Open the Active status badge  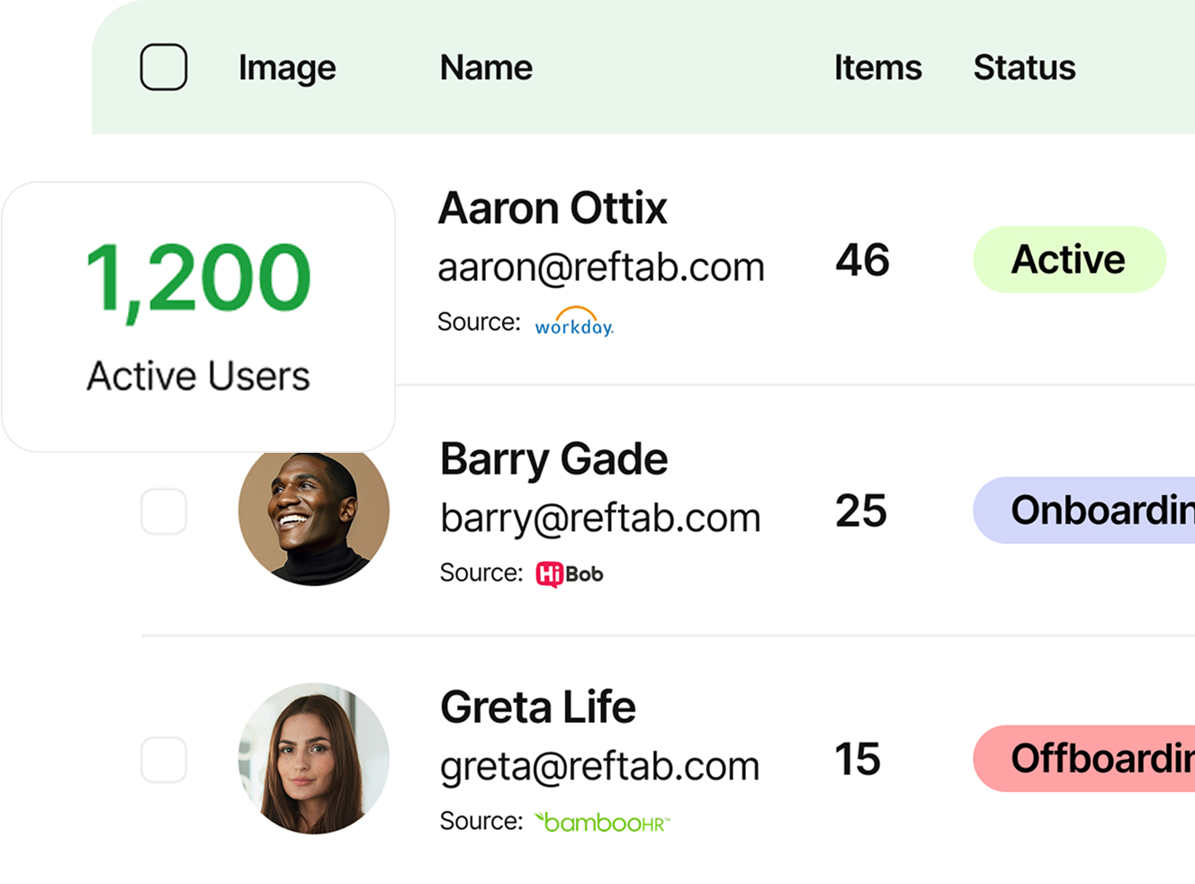[1069, 259]
